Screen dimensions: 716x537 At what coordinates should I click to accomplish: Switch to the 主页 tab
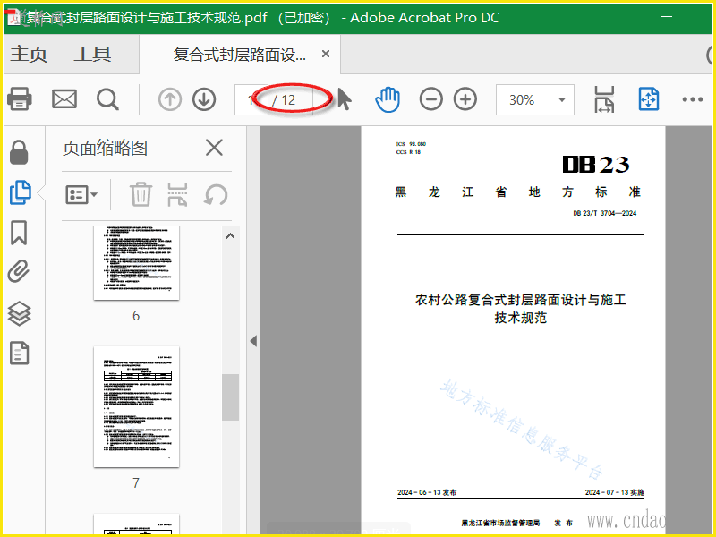(x=29, y=54)
